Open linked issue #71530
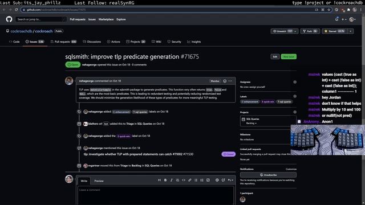The width and height of the screenshot is (365, 205). coord(139,154)
